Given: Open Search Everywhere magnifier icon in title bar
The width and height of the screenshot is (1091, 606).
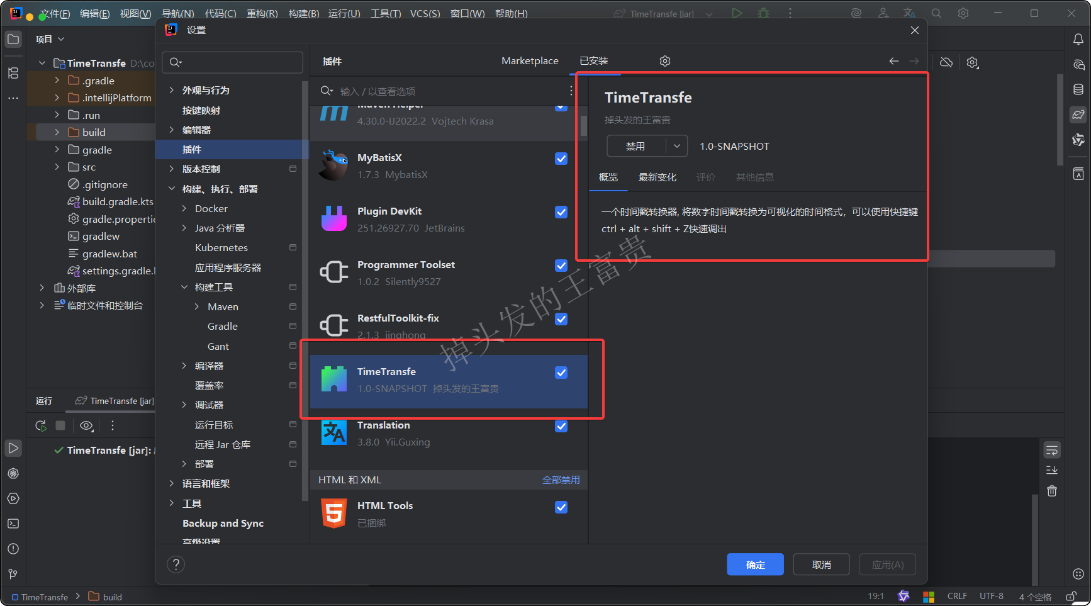Looking at the screenshot, I should (936, 13).
